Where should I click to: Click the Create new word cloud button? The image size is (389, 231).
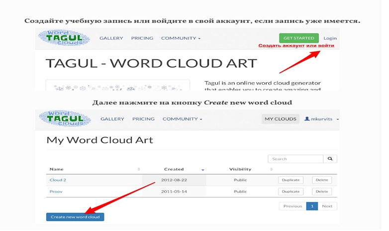pyautogui.click(x=75, y=217)
